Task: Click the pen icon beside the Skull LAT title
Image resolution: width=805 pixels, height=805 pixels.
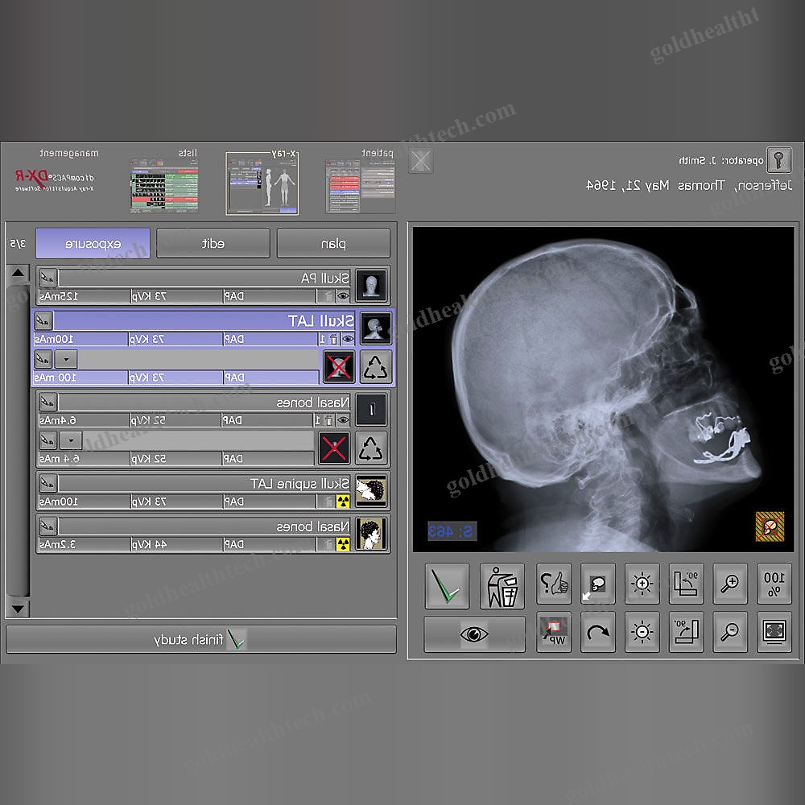Action: tap(43, 321)
